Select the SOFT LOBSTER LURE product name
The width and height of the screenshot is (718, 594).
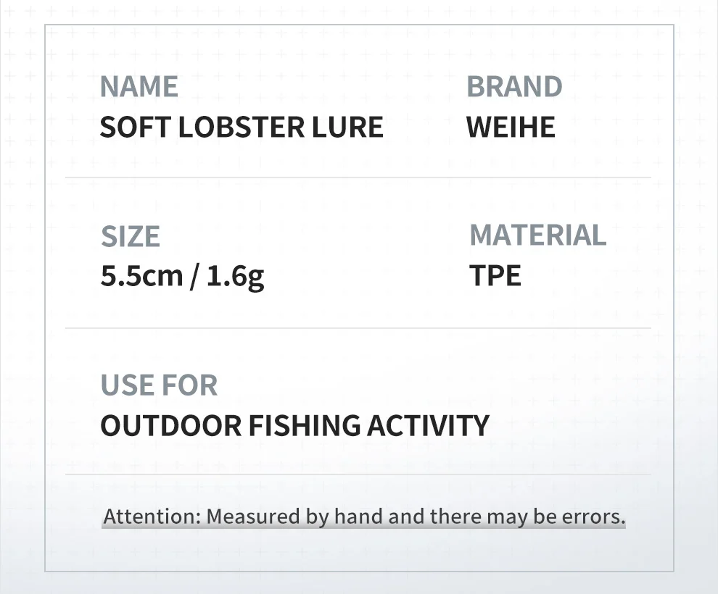point(241,127)
